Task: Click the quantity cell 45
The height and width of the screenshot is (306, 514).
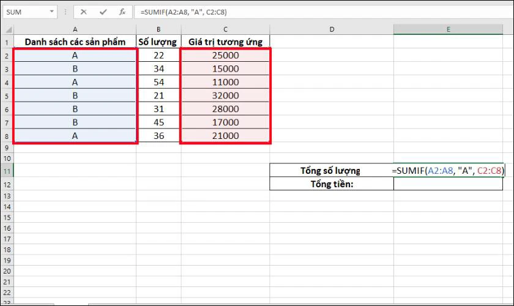Action: pos(158,122)
